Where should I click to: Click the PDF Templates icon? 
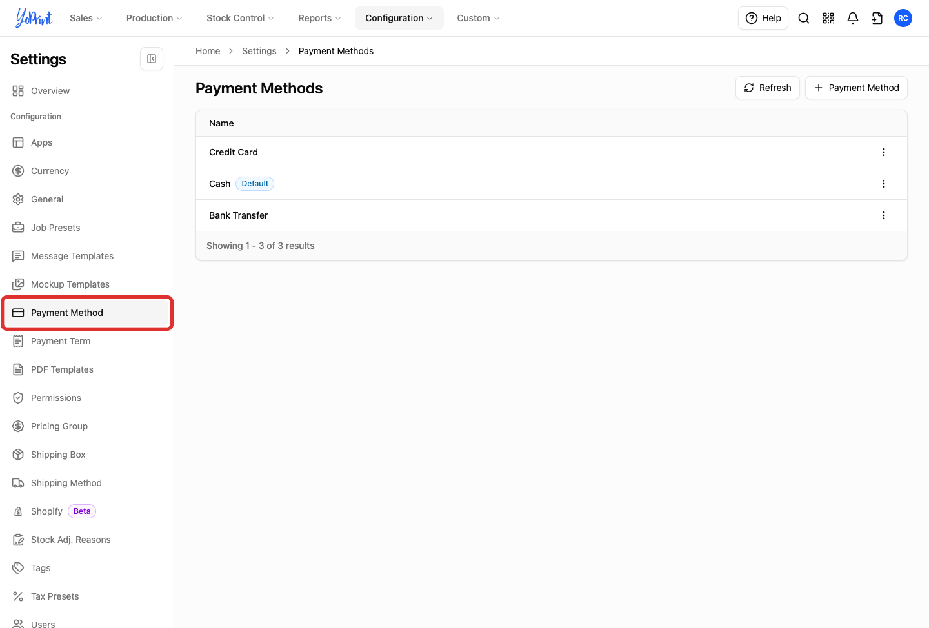[x=18, y=369]
